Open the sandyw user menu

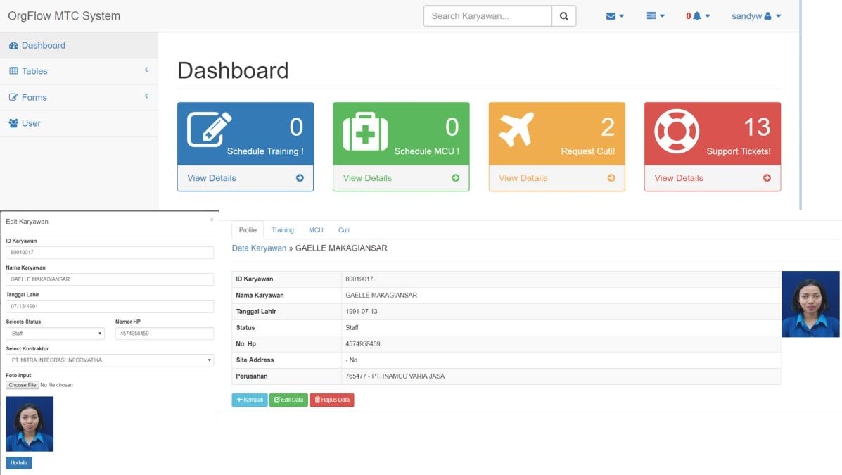(756, 16)
